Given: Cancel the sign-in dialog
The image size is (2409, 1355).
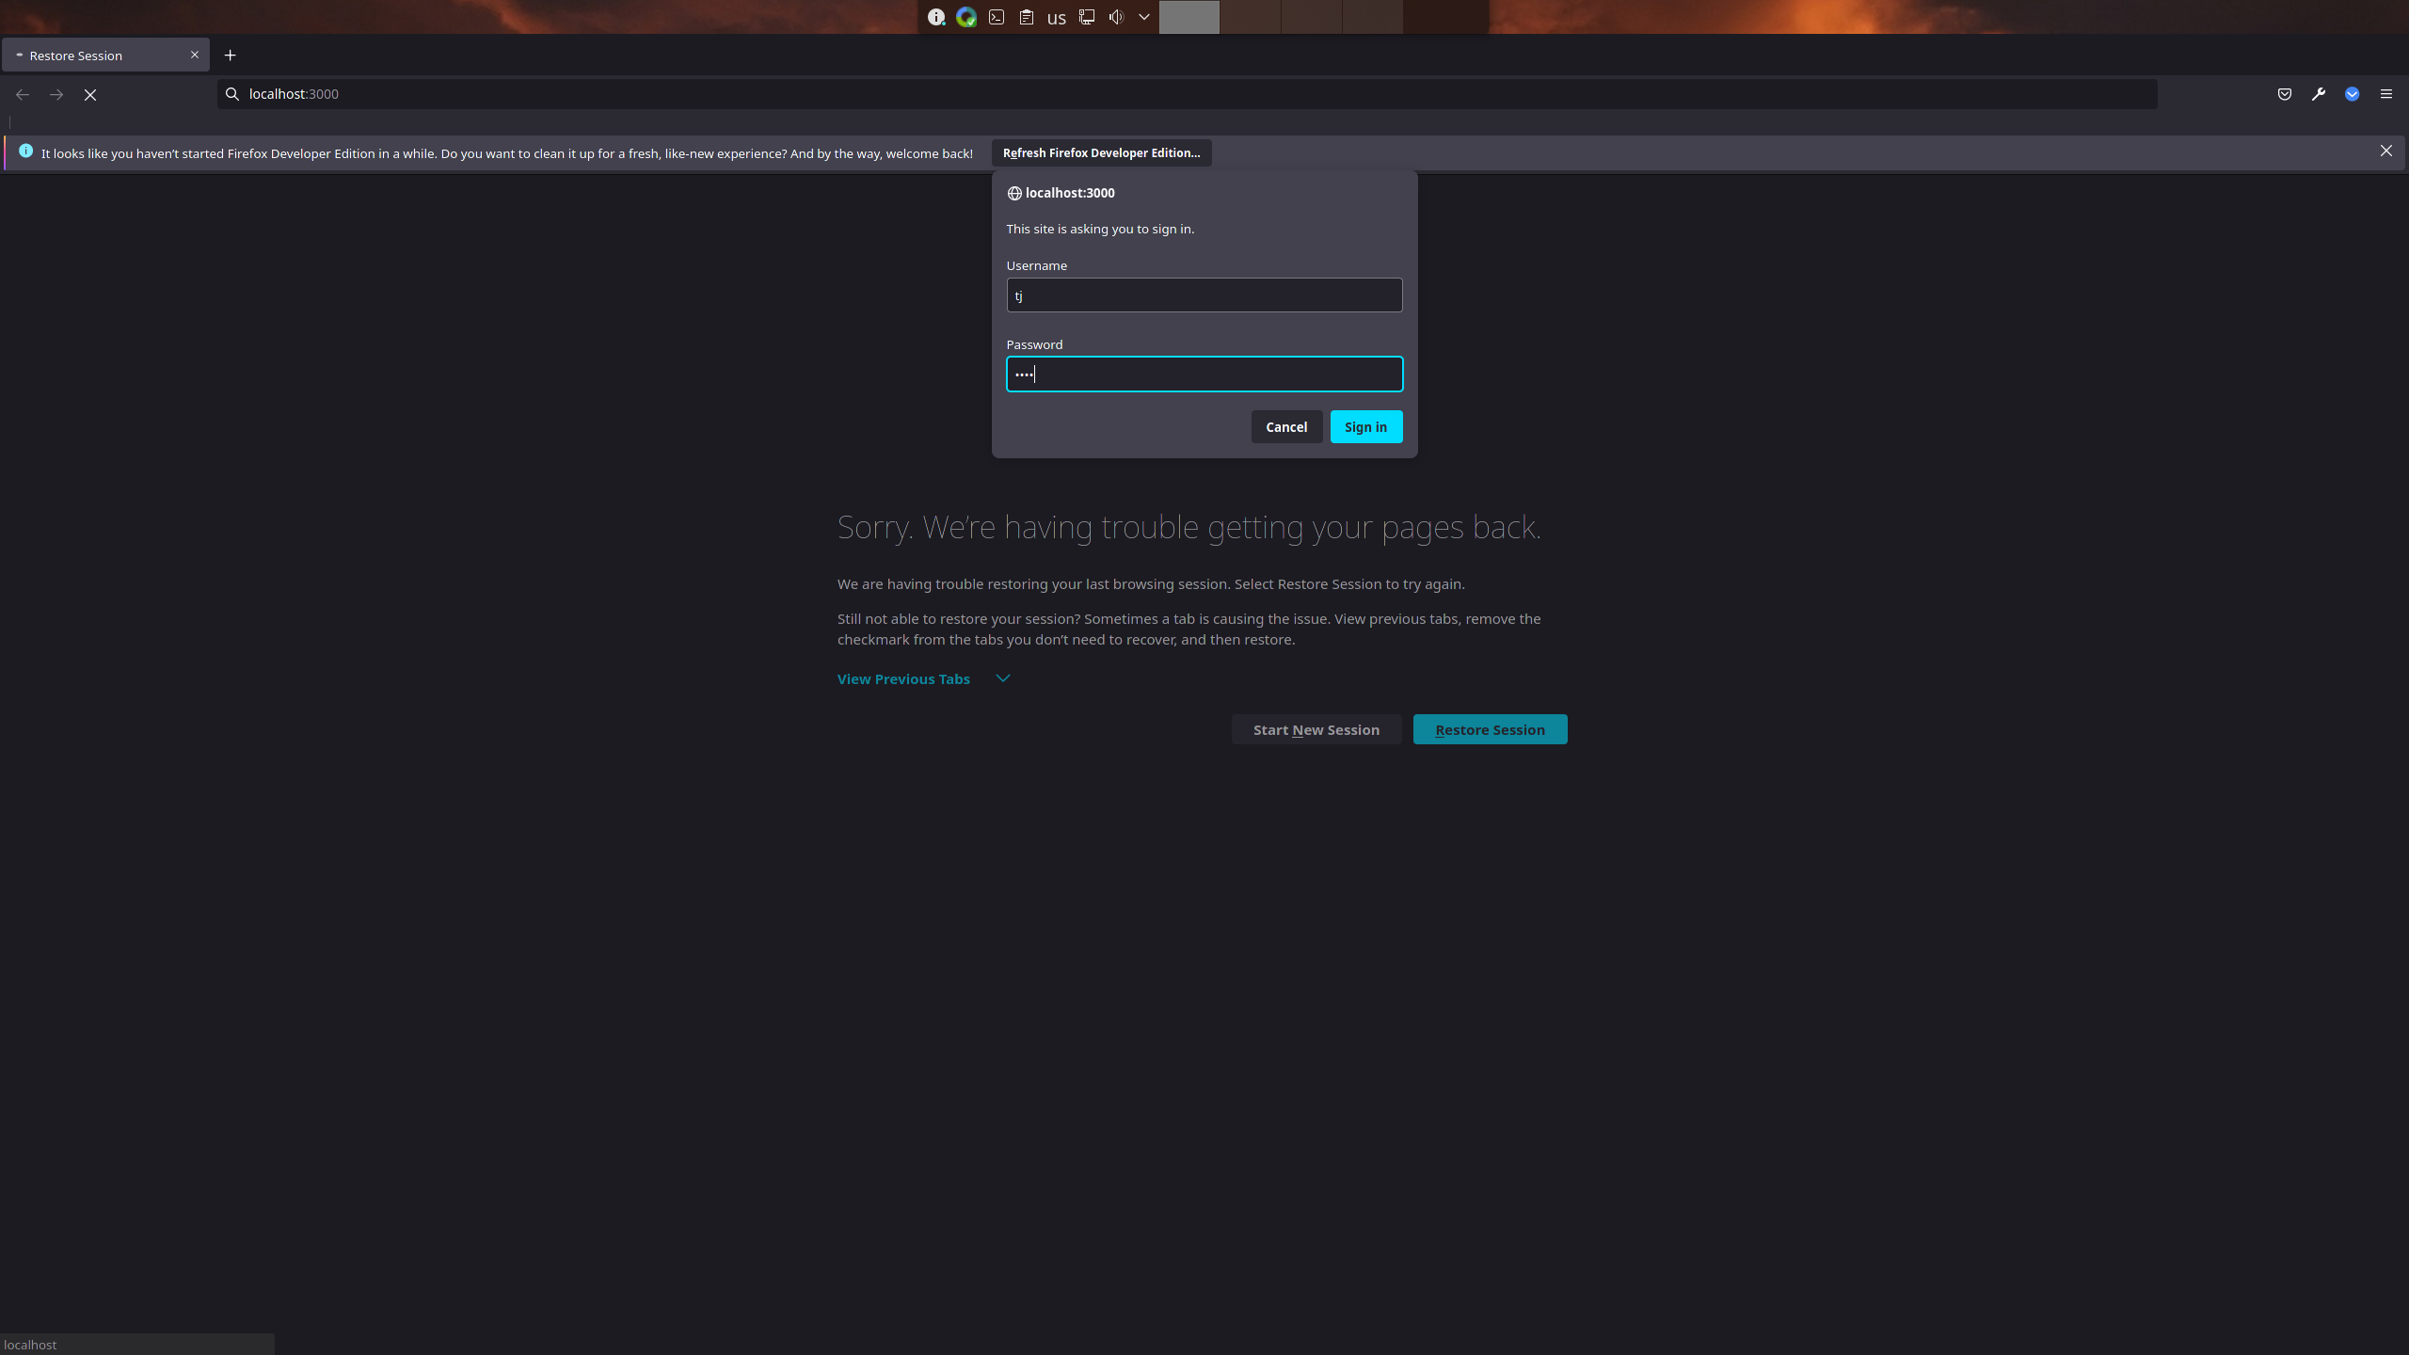Looking at the screenshot, I should click(x=1285, y=427).
